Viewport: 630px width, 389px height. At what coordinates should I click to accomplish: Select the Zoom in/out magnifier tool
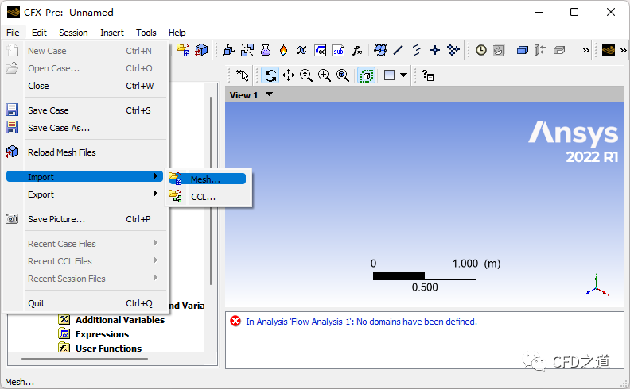[x=306, y=75]
